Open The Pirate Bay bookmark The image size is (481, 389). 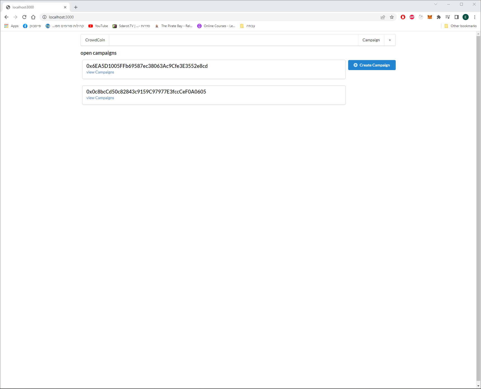click(x=174, y=26)
